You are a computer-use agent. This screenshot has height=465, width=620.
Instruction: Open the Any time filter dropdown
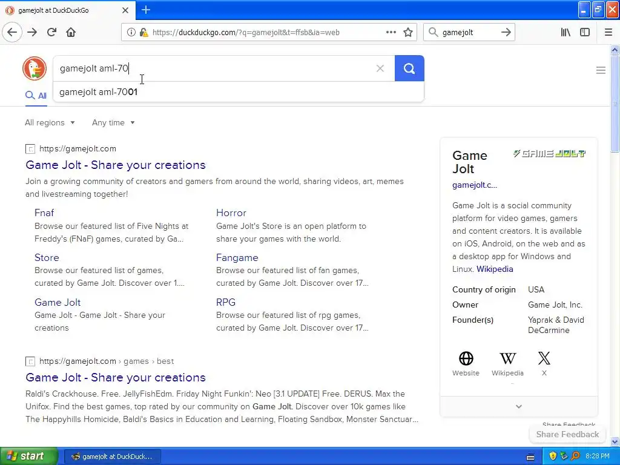(x=113, y=122)
